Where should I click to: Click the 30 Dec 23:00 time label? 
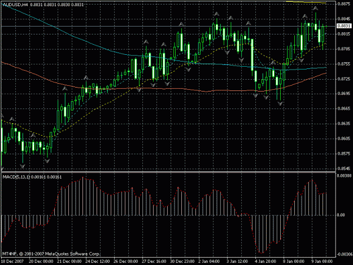tap(182, 262)
